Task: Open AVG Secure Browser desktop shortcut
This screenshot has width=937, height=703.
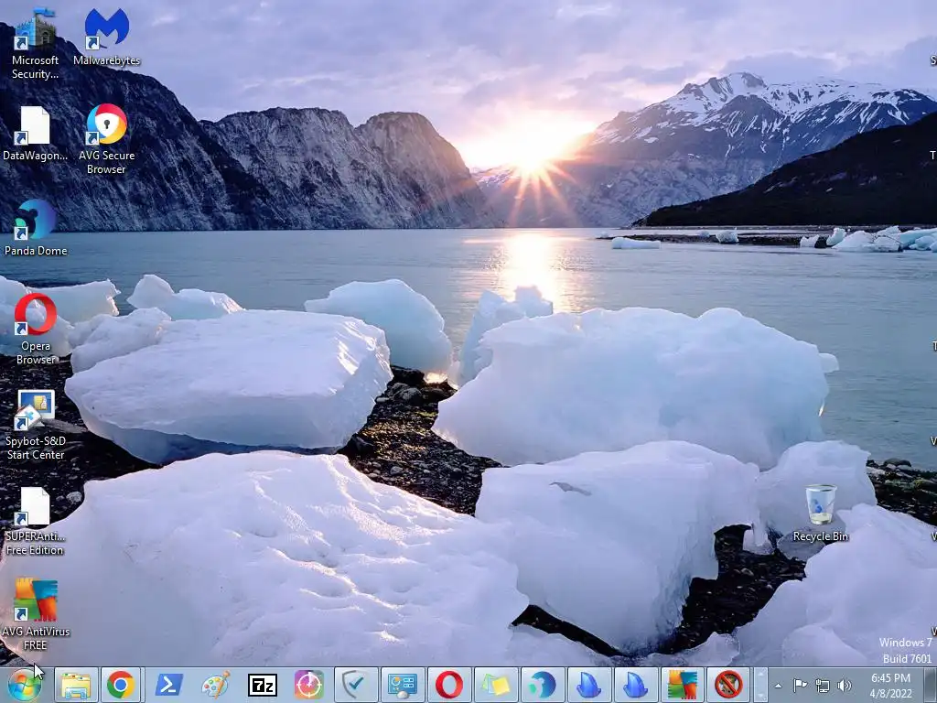Action: click(x=106, y=139)
